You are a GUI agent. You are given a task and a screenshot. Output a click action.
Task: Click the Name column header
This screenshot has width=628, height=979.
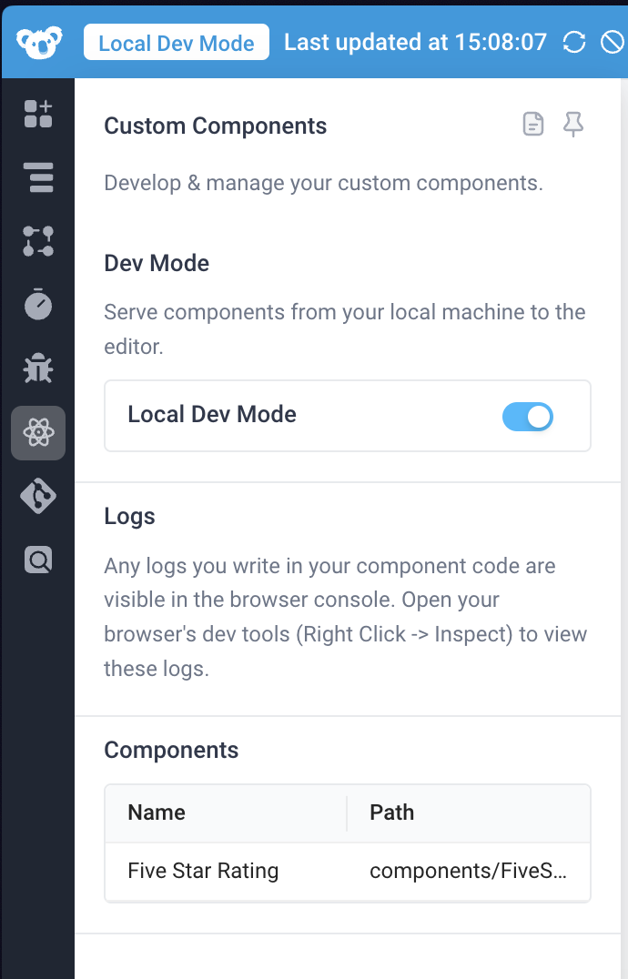[156, 812]
